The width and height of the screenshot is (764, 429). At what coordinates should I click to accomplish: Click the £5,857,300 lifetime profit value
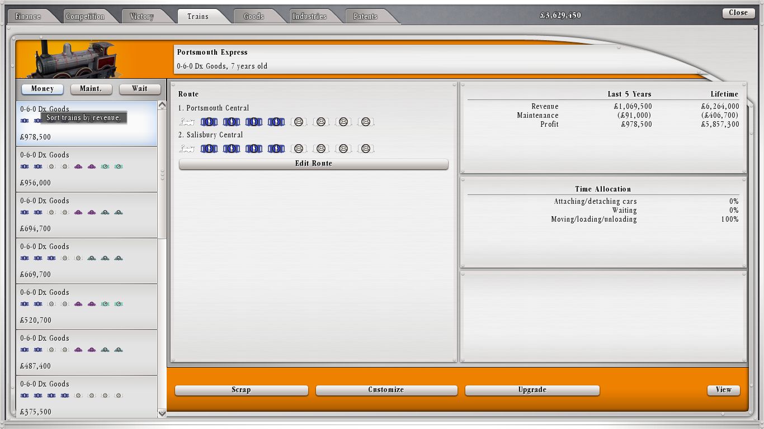[720, 124]
